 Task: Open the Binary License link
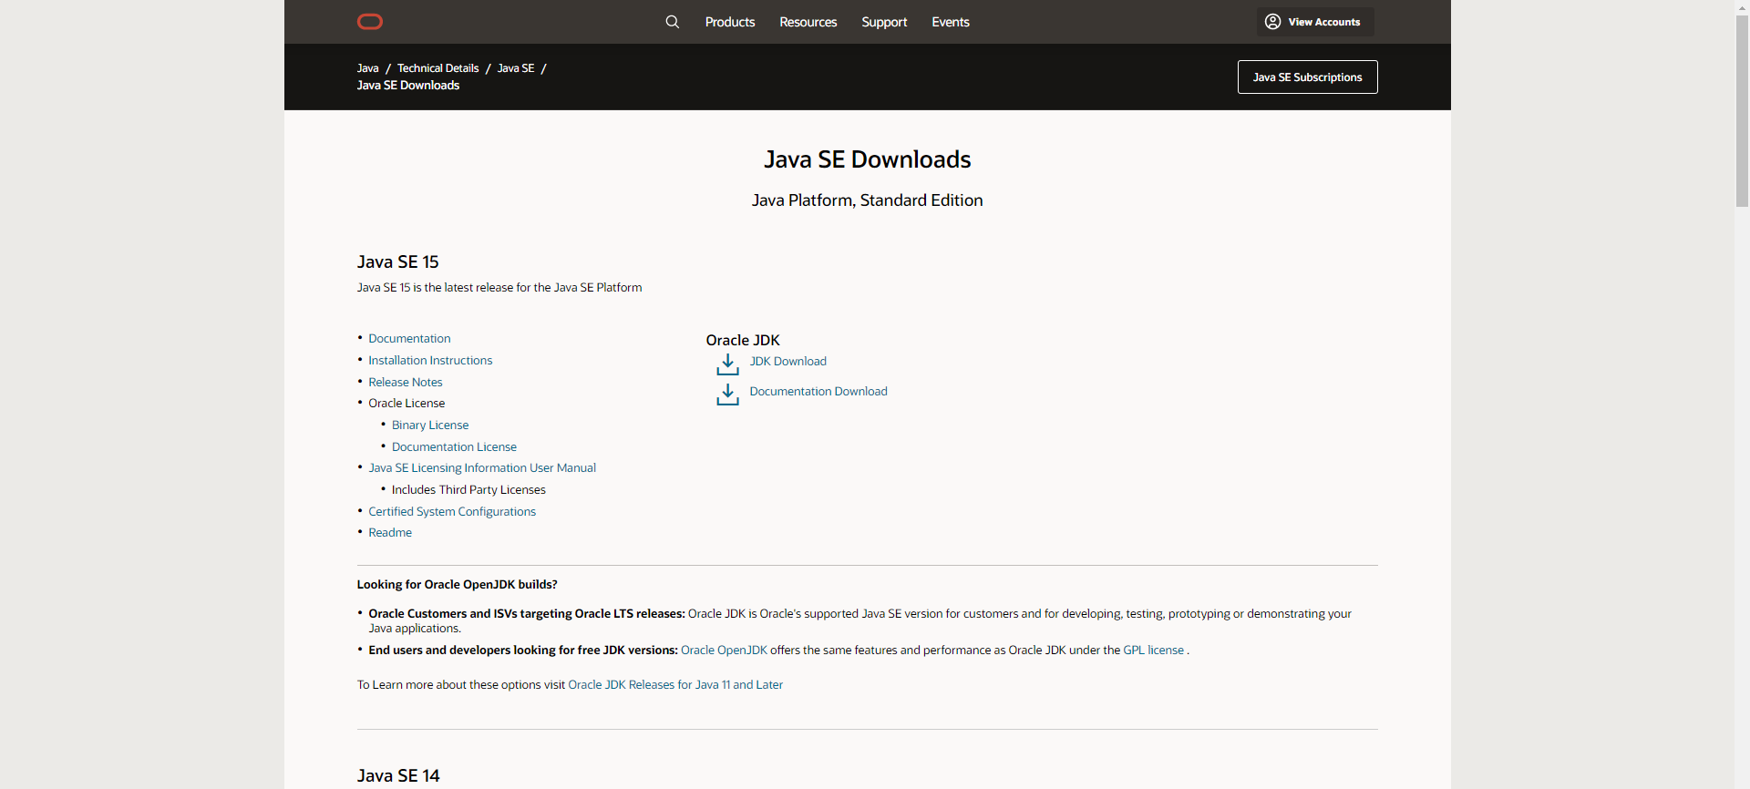[430, 425]
